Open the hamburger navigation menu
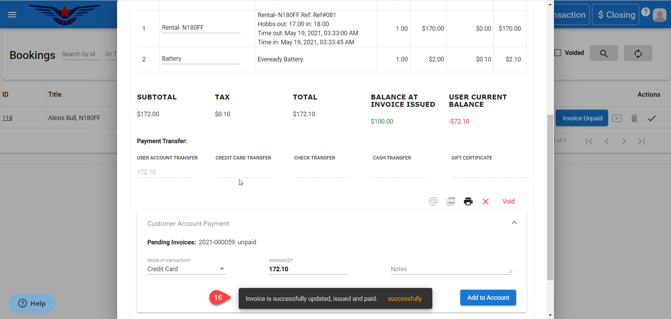This screenshot has width=671, height=319. 12,15
